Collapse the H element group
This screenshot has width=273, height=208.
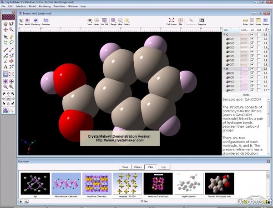tap(224, 68)
